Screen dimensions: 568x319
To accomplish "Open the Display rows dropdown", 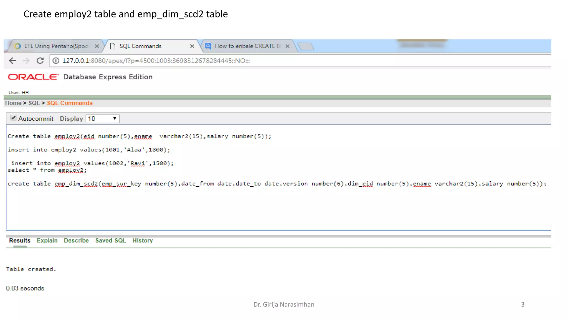I will click(102, 119).
